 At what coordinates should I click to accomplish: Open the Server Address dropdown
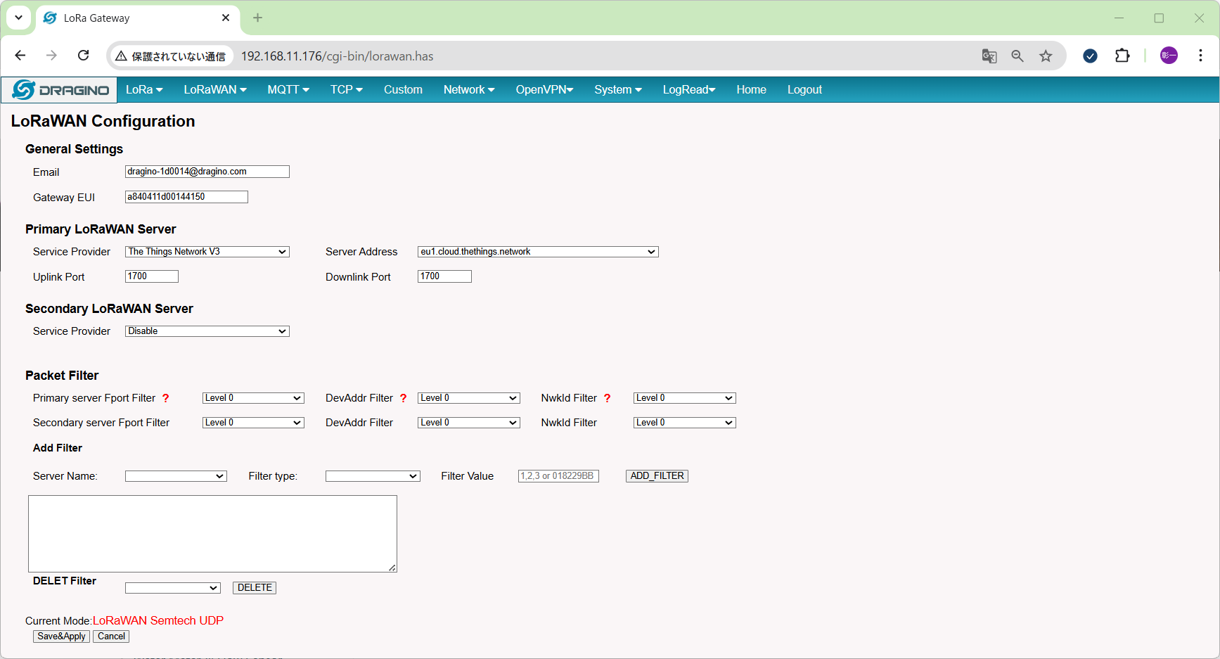tap(538, 252)
